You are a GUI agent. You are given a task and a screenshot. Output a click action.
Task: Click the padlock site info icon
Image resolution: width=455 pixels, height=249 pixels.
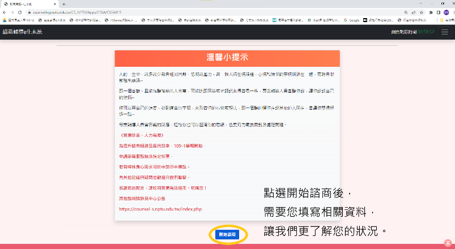click(29, 12)
